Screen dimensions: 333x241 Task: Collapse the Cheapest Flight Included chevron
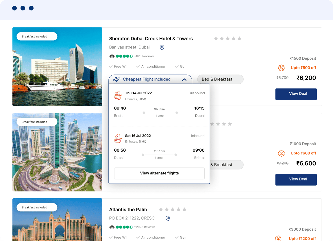point(184,80)
